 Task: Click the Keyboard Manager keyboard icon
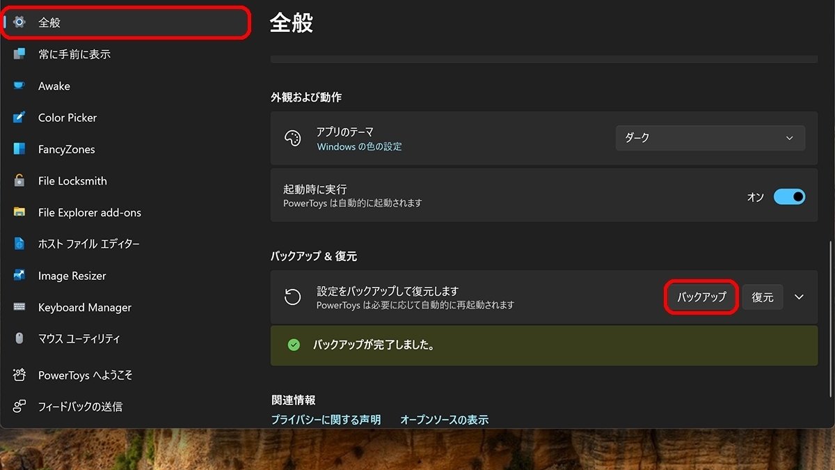(x=19, y=307)
